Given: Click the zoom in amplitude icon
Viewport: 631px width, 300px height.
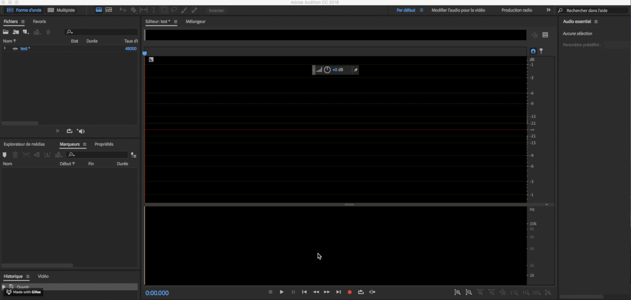Looking at the screenshot, I should tap(457, 292).
